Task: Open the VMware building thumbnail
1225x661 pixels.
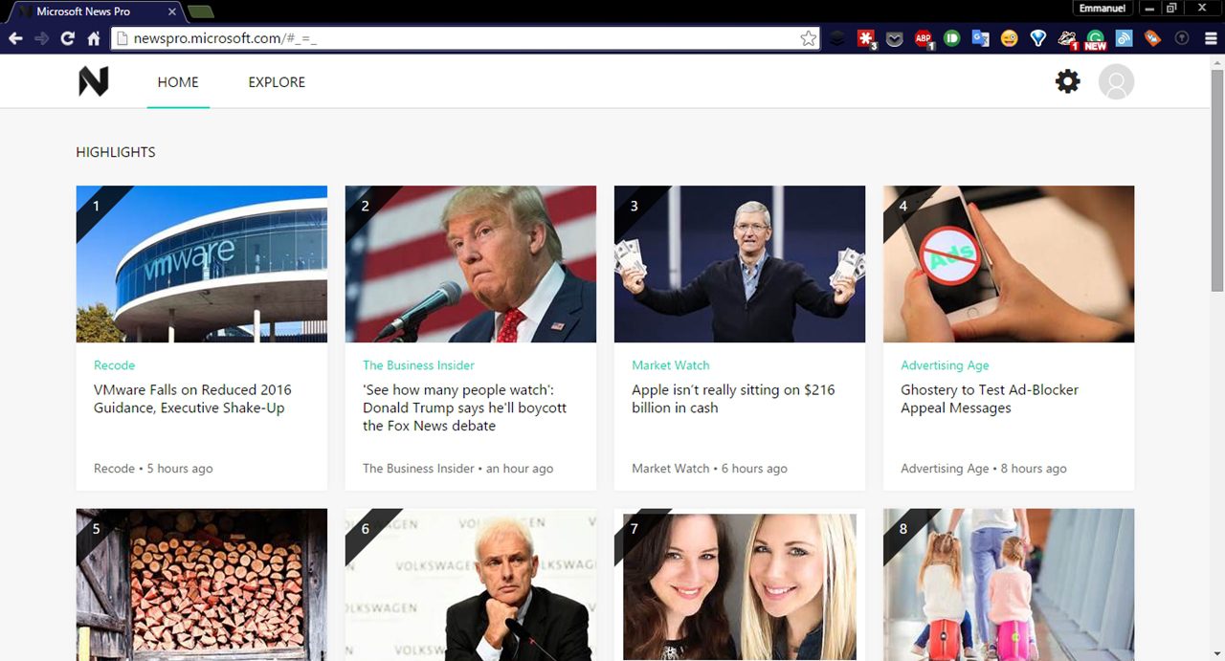Action: 202,264
